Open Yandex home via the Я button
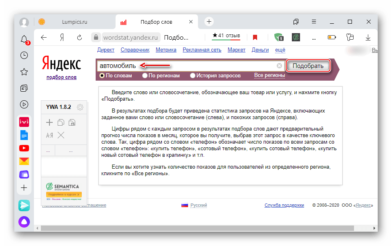Screen dimensions: 392x246 tap(62, 38)
